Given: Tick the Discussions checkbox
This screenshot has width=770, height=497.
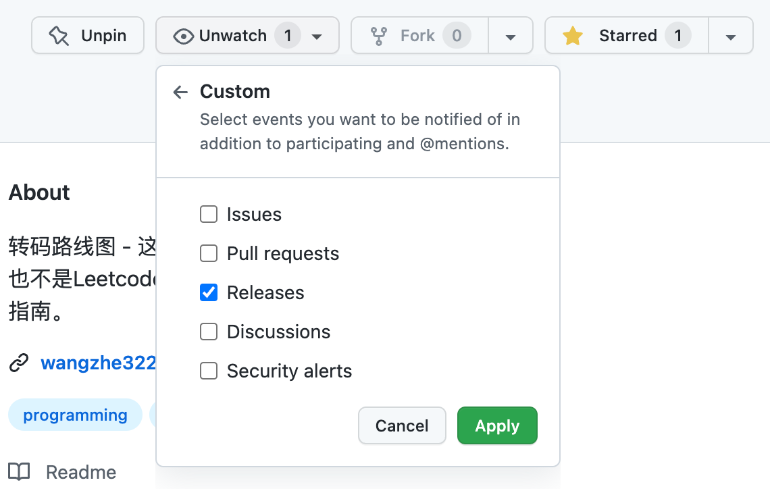Looking at the screenshot, I should [x=209, y=332].
